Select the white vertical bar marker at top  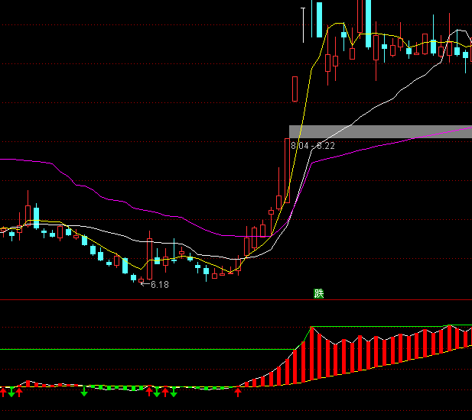[304, 23]
